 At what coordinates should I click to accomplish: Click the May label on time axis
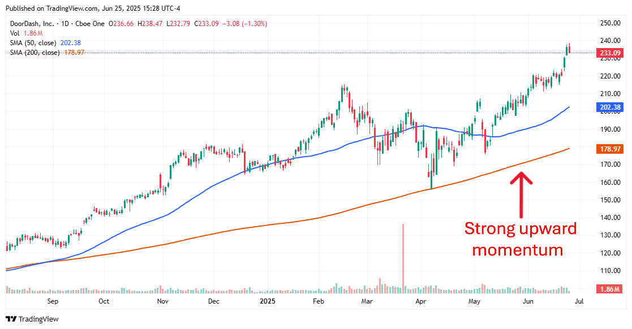[x=474, y=301]
